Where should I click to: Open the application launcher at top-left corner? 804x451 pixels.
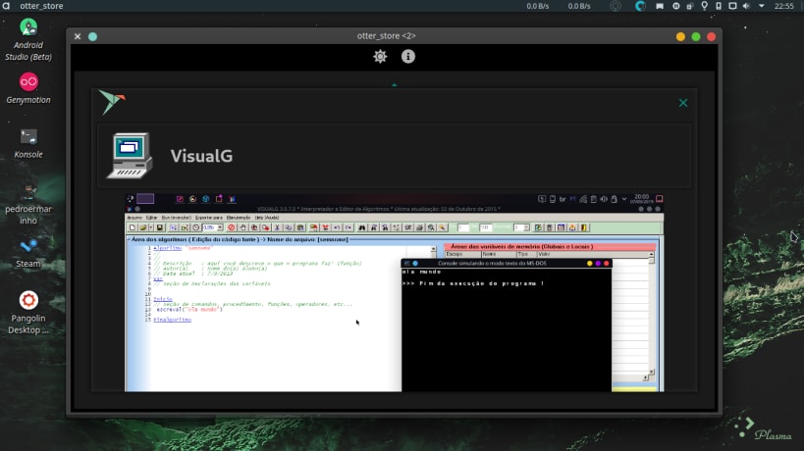[x=6, y=6]
